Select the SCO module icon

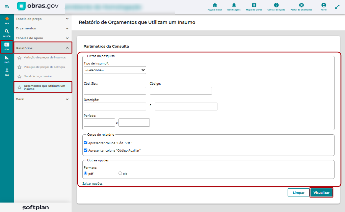tap(7, 47)
